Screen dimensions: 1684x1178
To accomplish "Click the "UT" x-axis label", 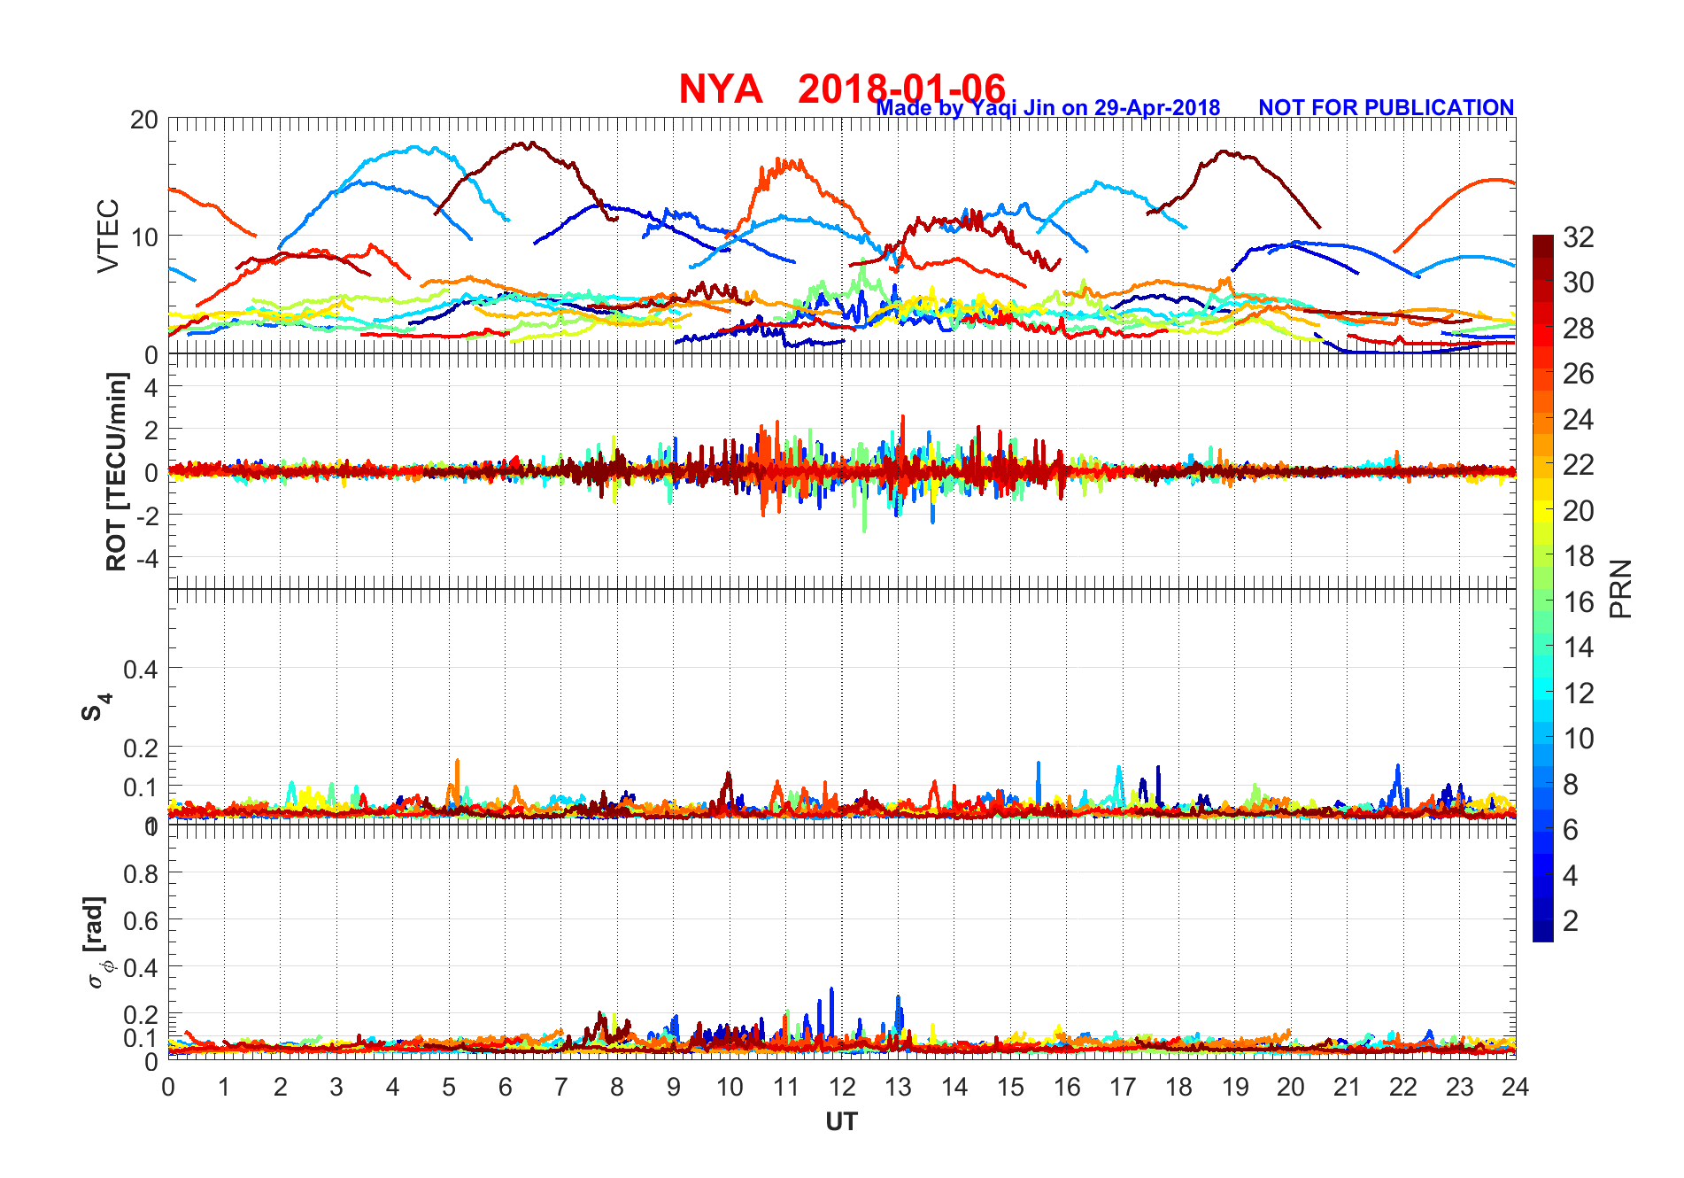I will pos(841,1122).
